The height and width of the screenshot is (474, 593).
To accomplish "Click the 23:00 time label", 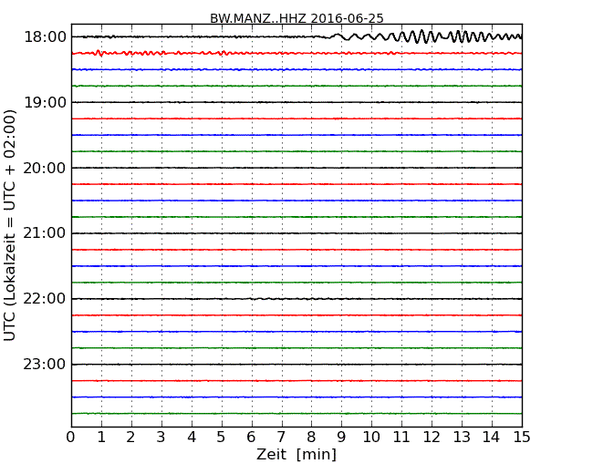I will 45,365.
